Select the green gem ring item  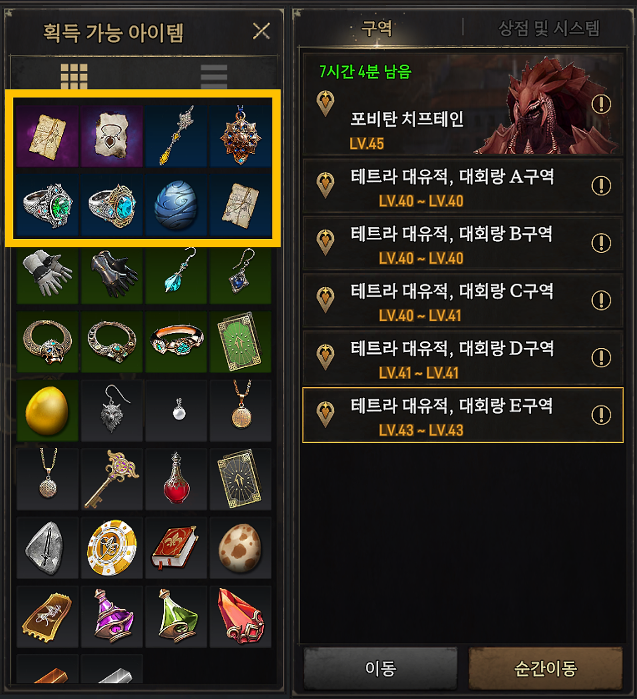[x=48, y=205]
